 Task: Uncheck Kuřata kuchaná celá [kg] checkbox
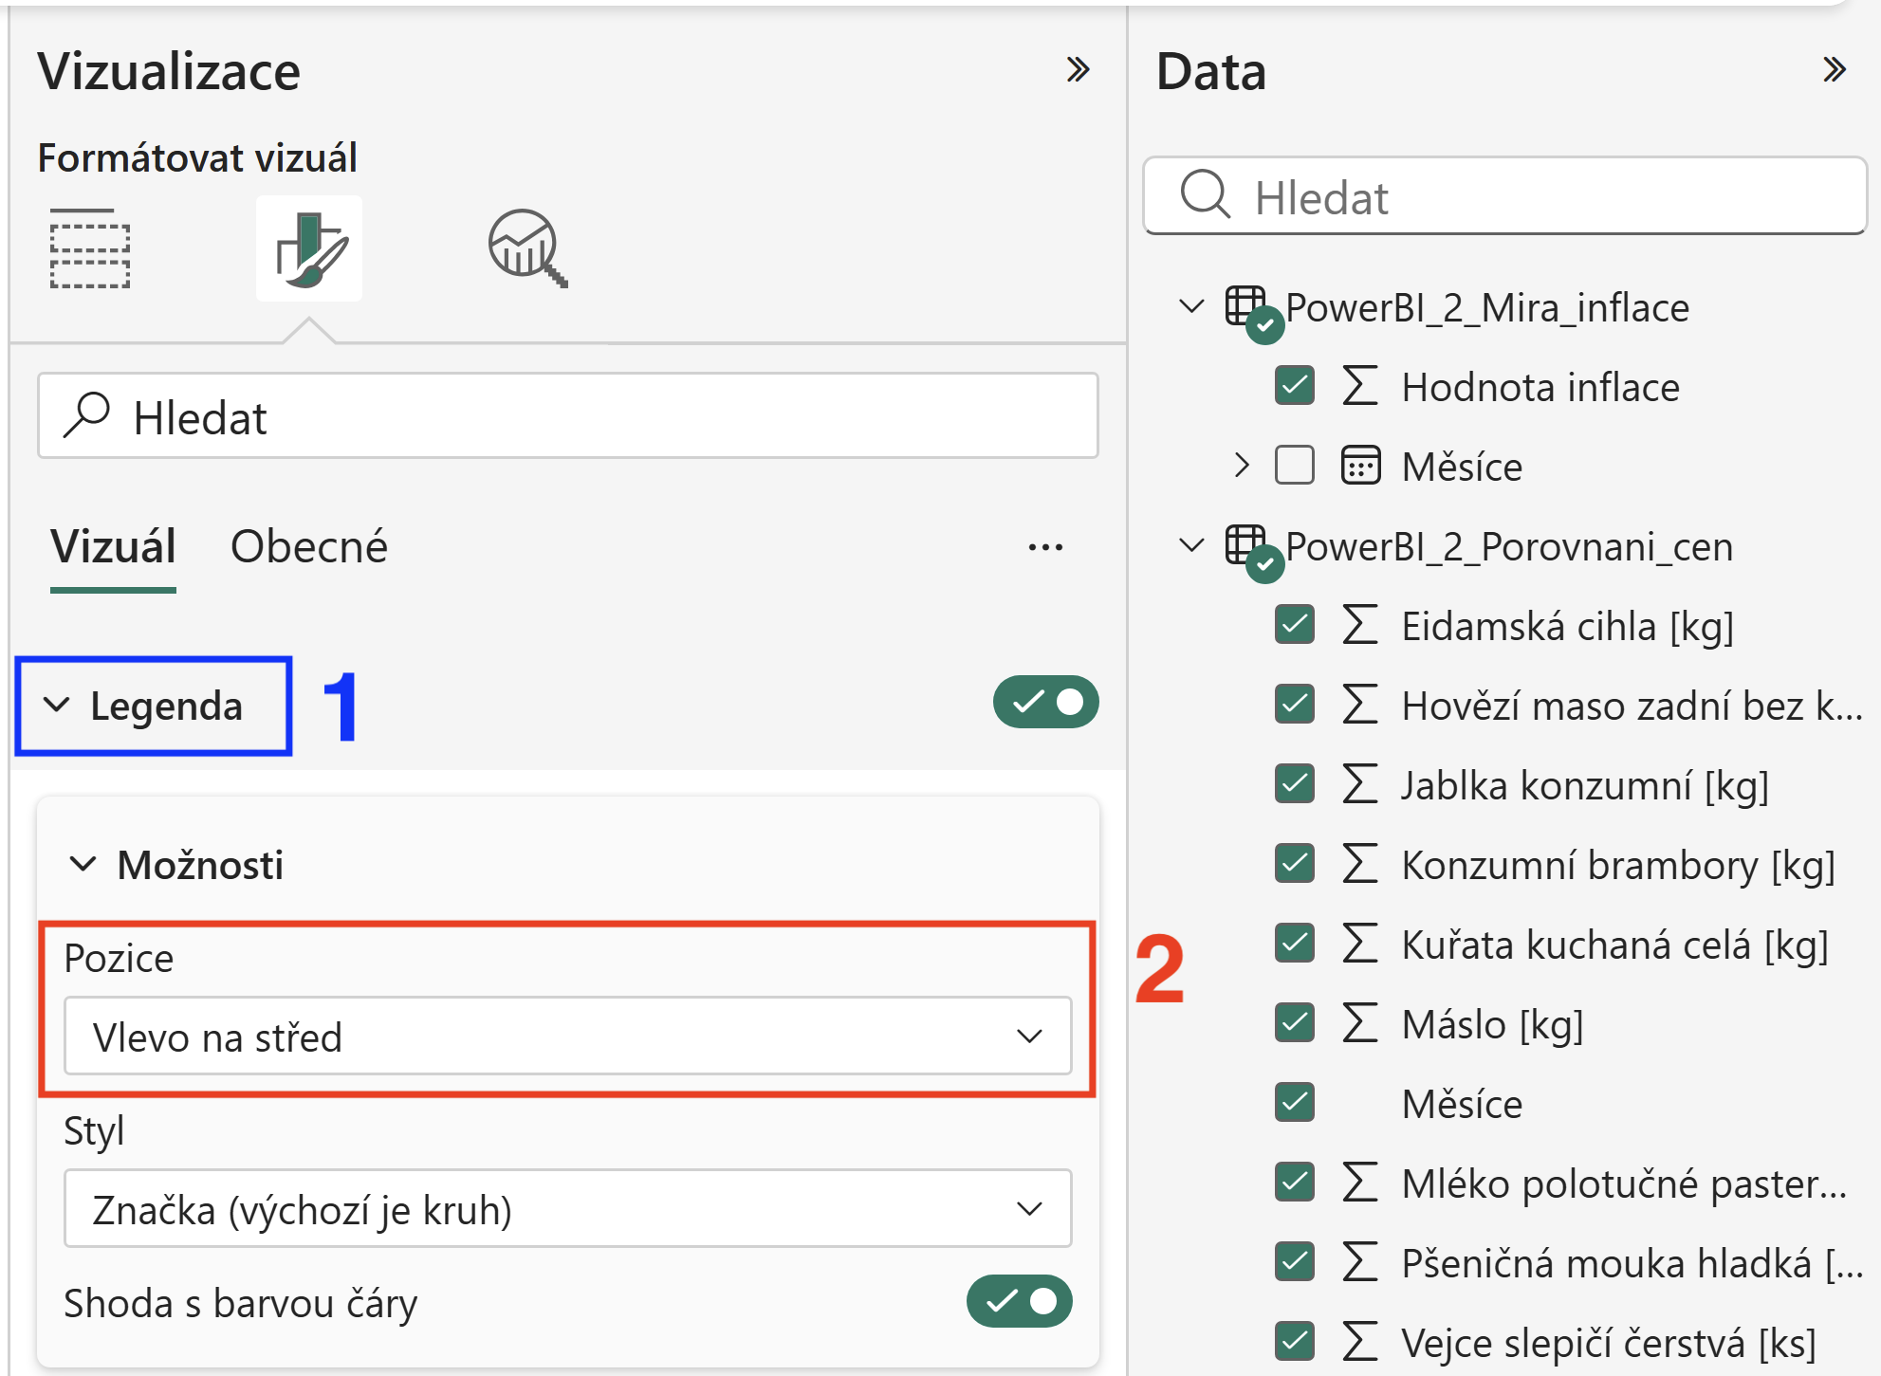coord(1295,944)
